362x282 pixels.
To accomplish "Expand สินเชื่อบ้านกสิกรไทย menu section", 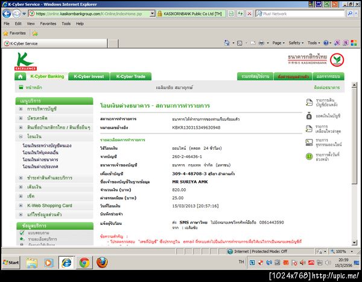I will 21,127.
